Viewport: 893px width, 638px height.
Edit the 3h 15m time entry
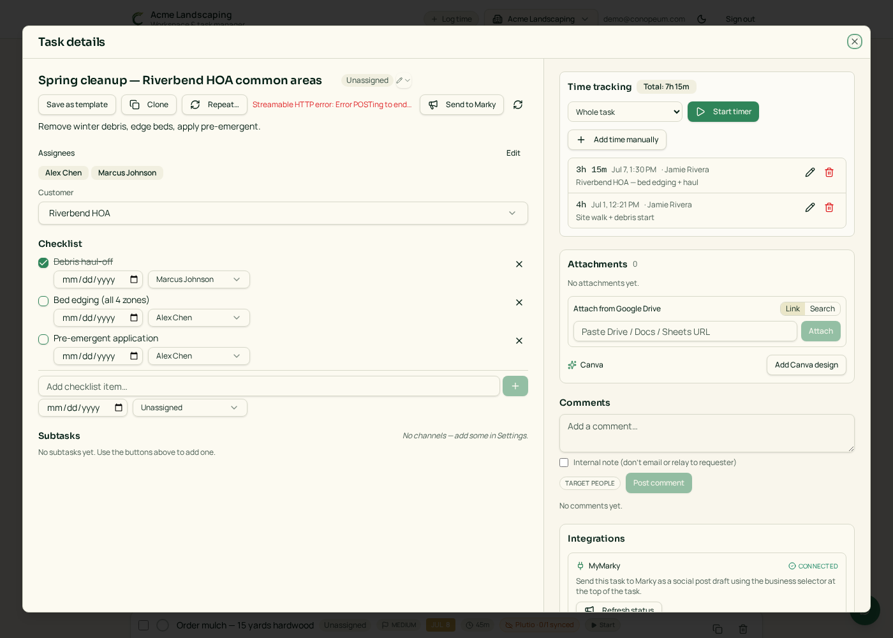[x=810, y=172]
